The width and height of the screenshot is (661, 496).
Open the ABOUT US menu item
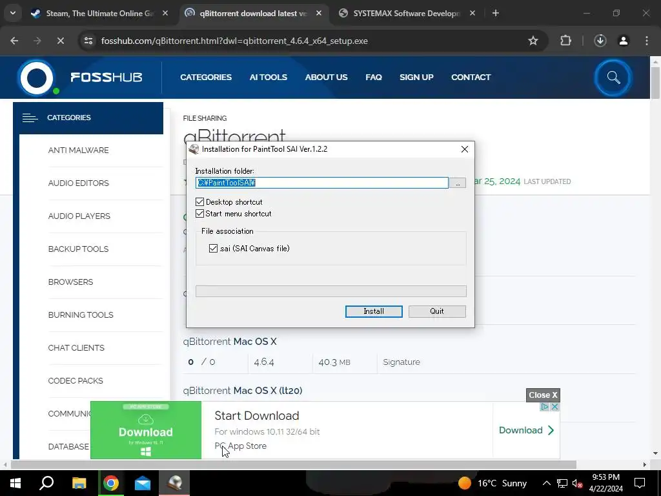[326, 77]
